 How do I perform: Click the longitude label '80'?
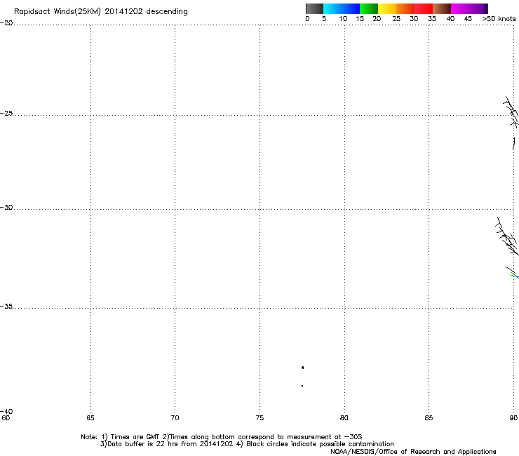344,418
